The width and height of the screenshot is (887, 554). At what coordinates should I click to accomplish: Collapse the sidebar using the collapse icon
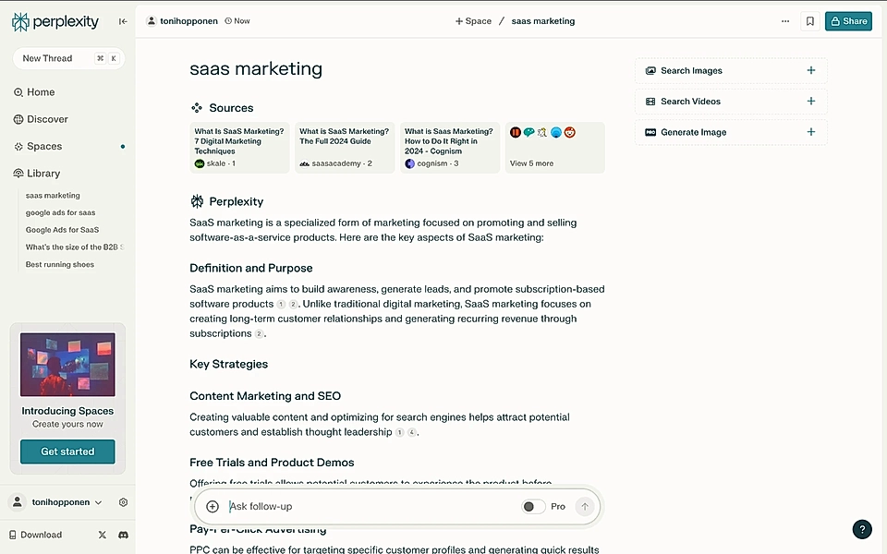point(122,20)
